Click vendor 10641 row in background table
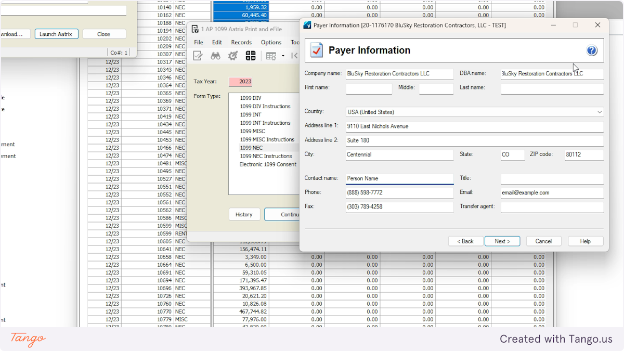This screenshot has height=351, width=624. pos(164,249)
